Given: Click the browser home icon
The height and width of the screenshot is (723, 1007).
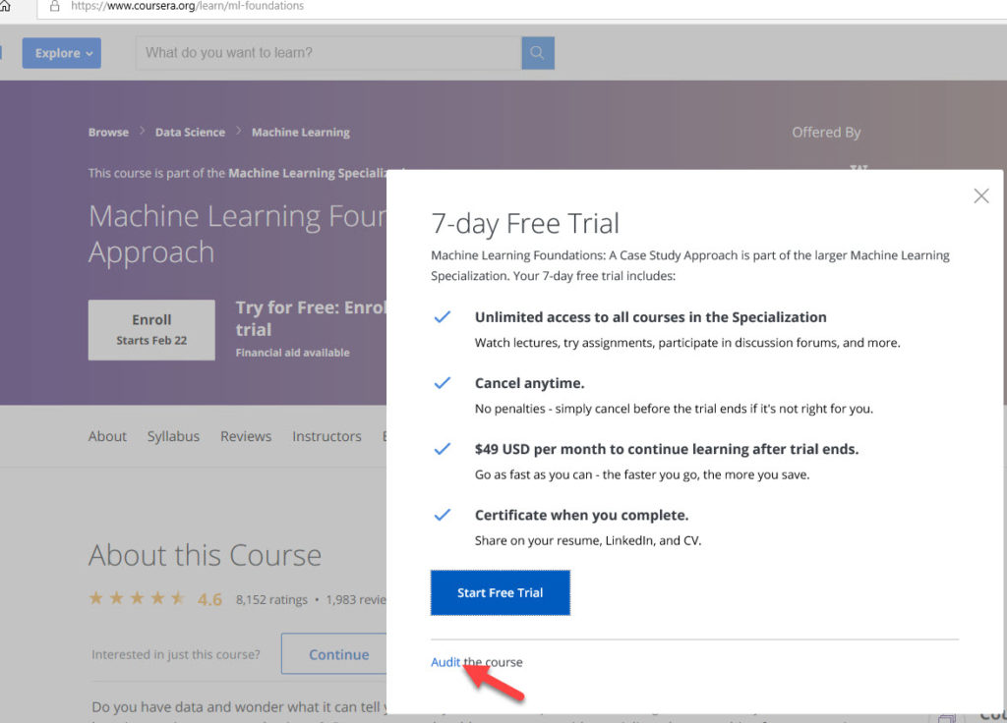Looking at the screenshot, I should click(5, 6).
